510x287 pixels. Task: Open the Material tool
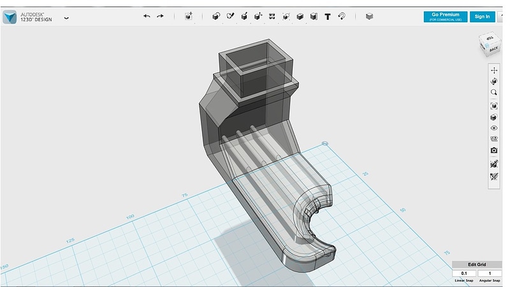369,17
